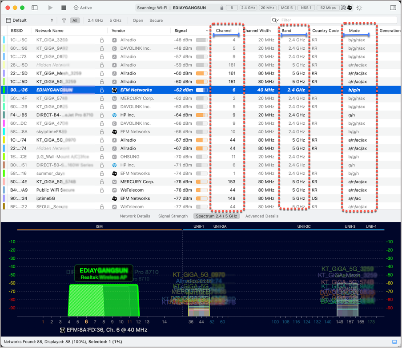
Task: Select the iptime5G network row
Action: tap(201, 198)
